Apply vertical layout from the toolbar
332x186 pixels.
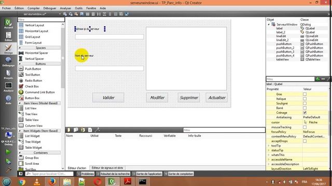[93, 14]
